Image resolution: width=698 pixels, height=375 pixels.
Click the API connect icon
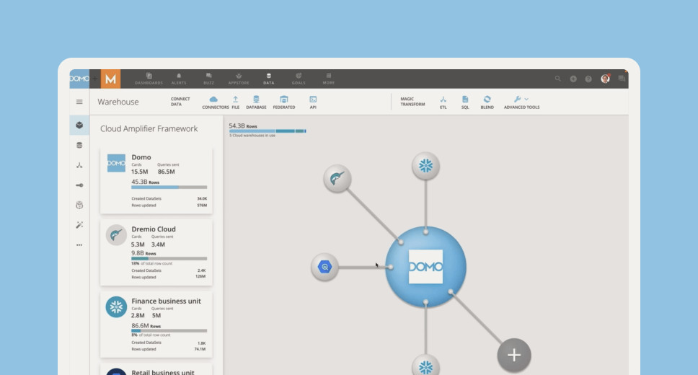313,100
